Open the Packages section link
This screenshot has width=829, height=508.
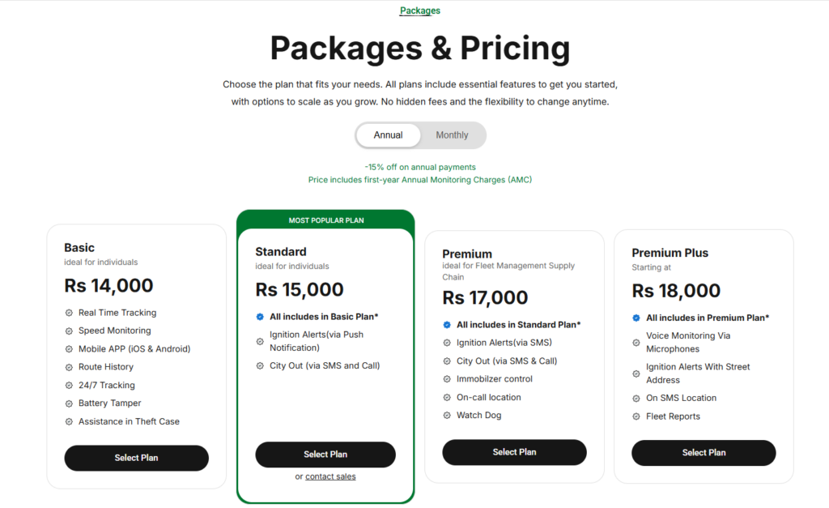click(x=420, y=11)
